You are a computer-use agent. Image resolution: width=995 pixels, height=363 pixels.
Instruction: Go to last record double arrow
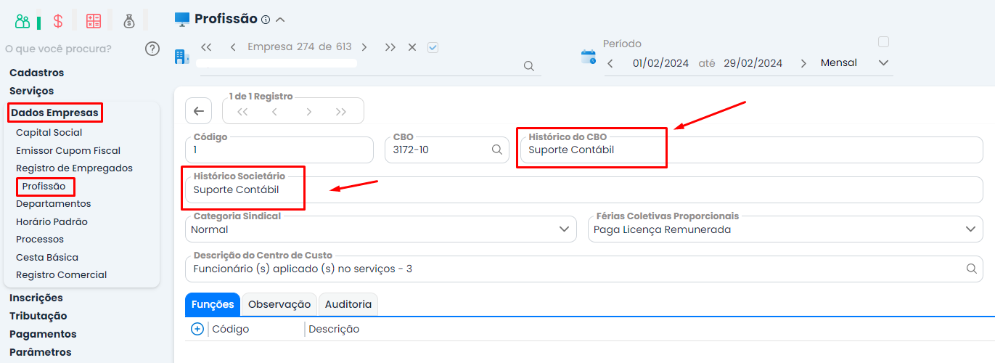coord(341,112)
